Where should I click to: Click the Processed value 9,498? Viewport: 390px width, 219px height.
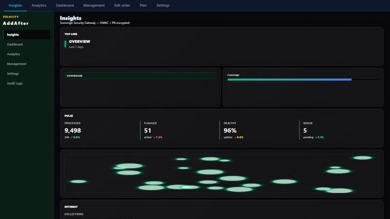(73, 130)
